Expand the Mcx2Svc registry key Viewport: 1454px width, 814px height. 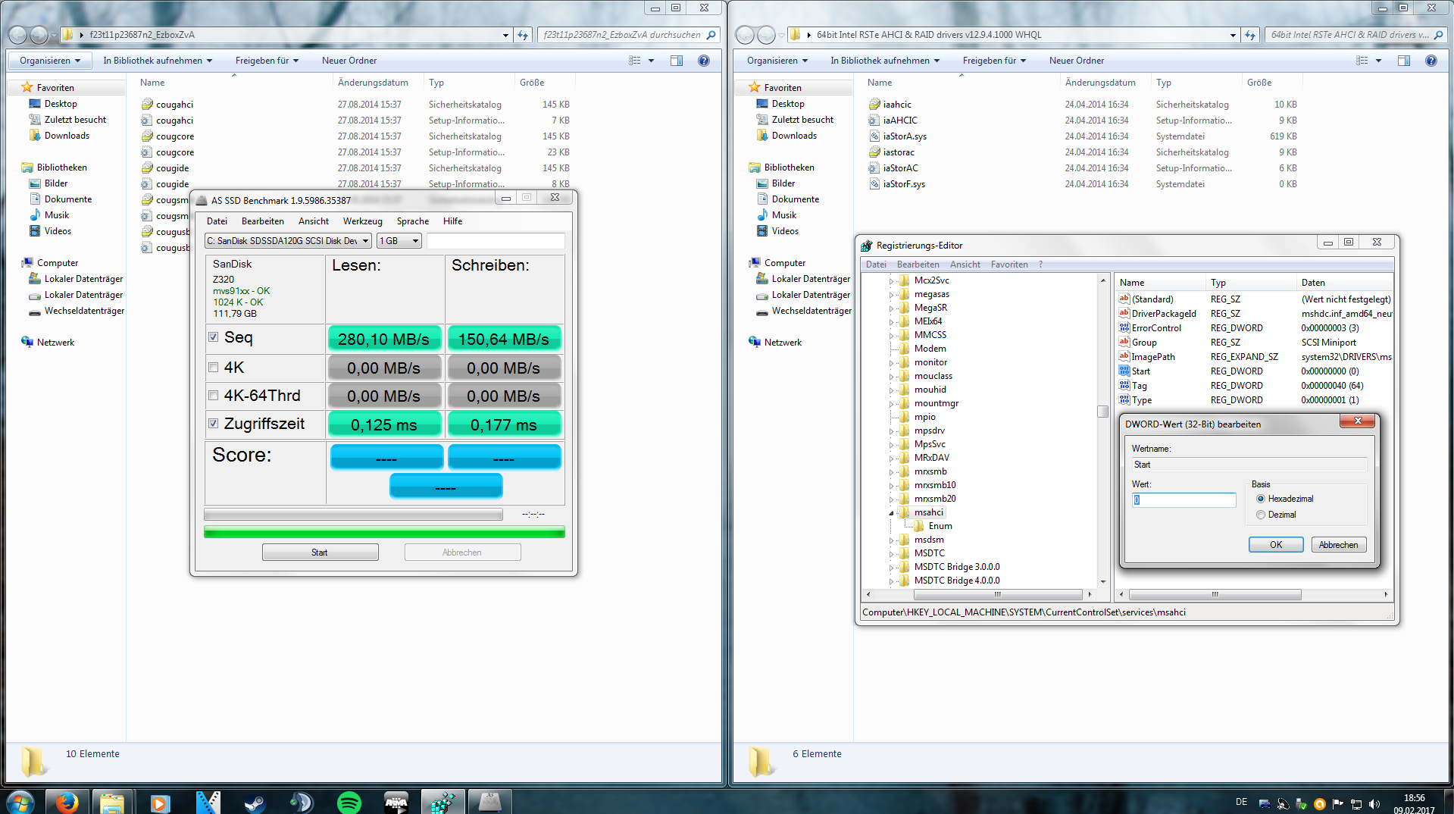pos(891,281)
